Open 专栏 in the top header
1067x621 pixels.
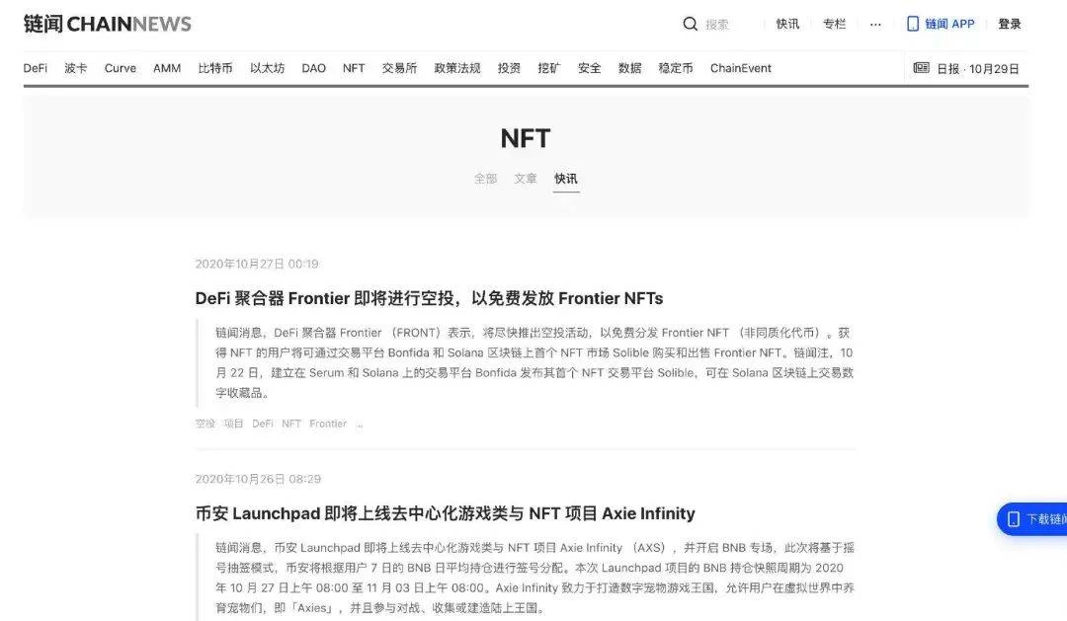click(834, 24)
